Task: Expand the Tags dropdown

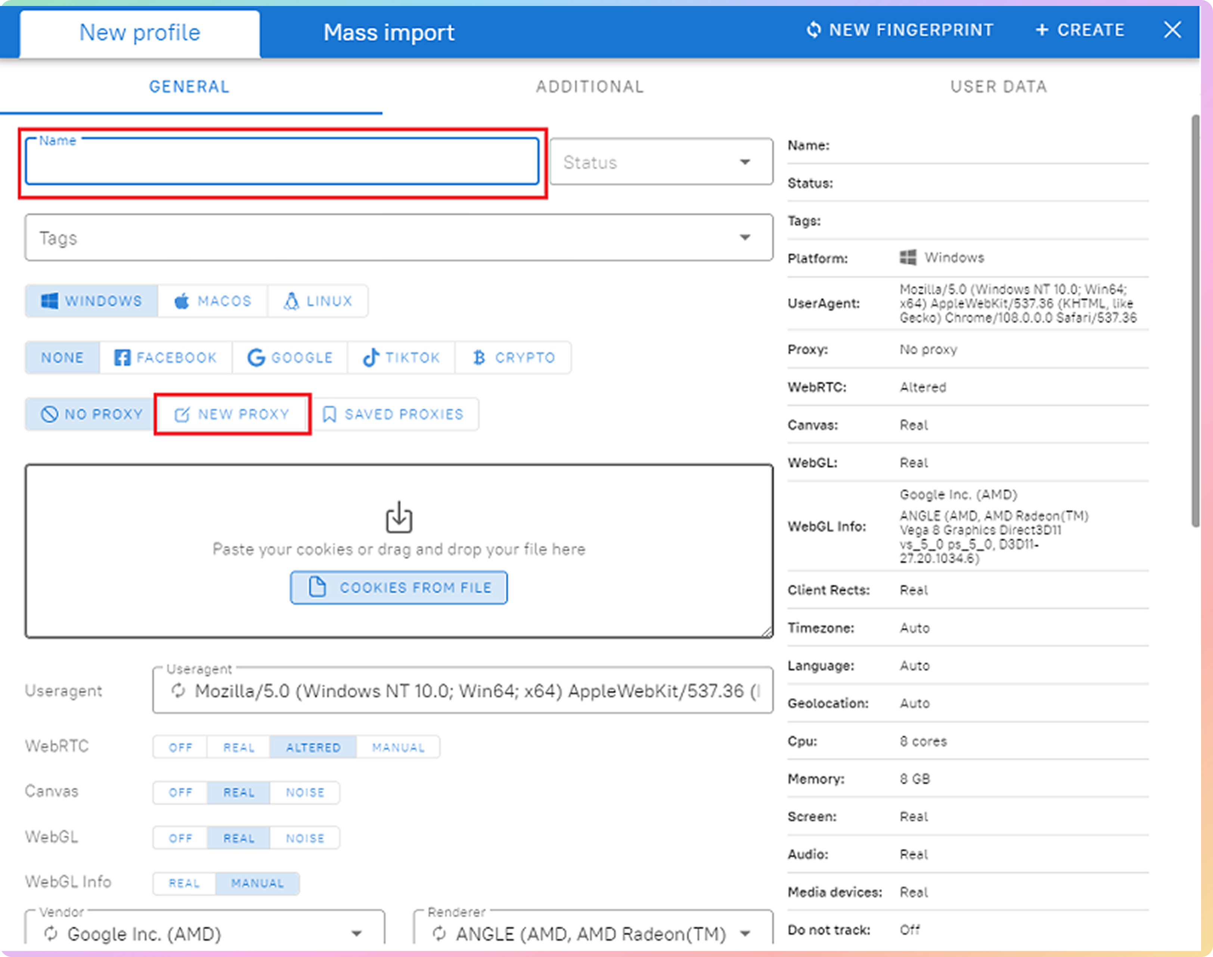Action: [x=744, y=237]
